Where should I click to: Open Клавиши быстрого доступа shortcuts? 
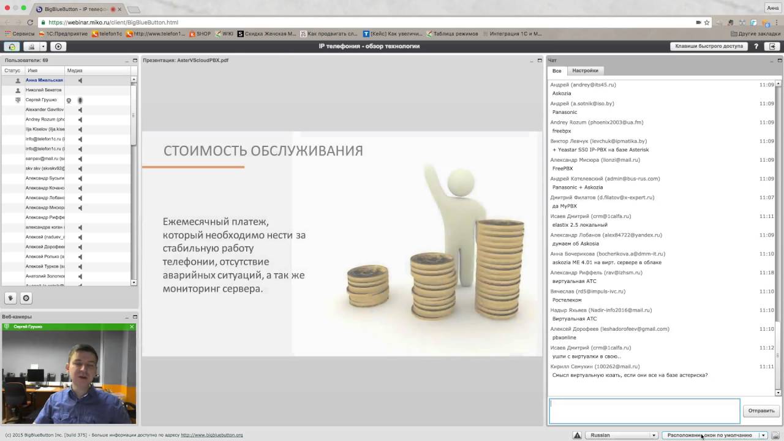pos(709,47)
